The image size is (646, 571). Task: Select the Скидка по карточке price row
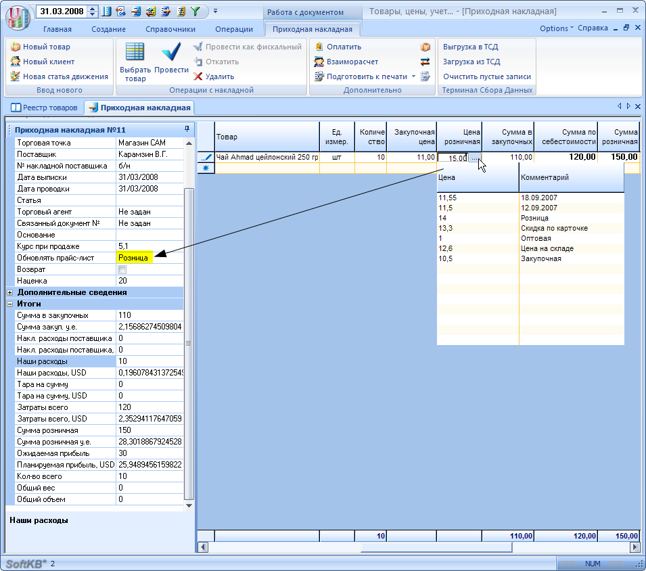(530, 228)
